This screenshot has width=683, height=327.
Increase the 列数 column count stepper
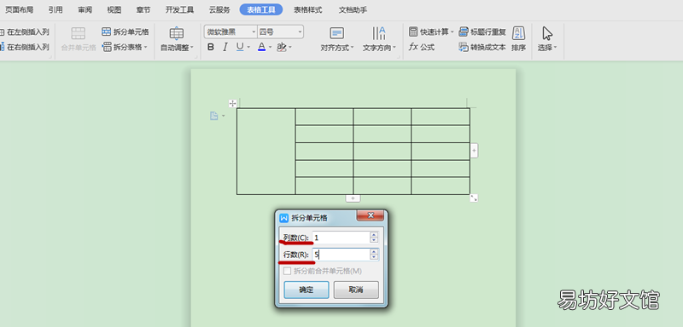pos(374,235)
